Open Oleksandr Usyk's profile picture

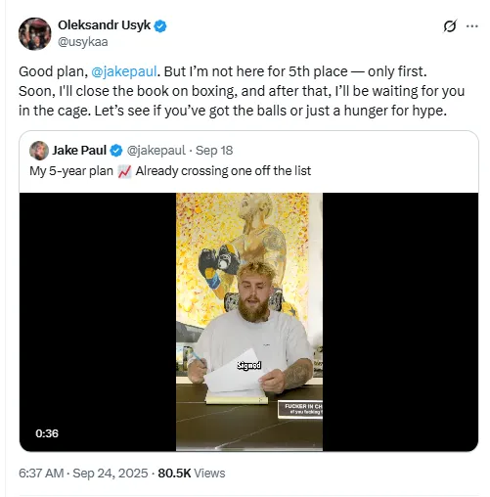coord(35,34)
